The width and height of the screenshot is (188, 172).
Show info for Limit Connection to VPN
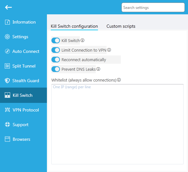pyautogui.click(x=109, y=50)
